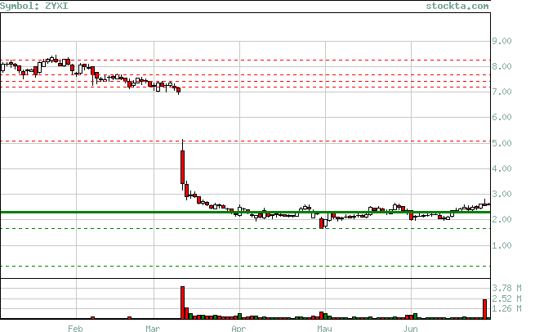The height and width of the screenshot is (332, 535).
Task: Click the 2.52 M volume label
Action: click(x=506, y=298)
